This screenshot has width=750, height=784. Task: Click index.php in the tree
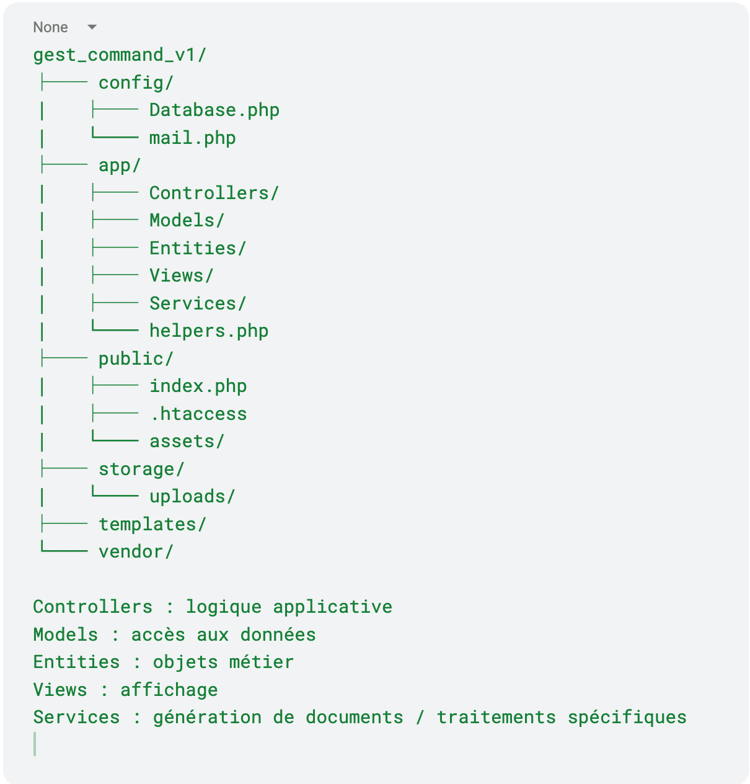tap(198, 386)
